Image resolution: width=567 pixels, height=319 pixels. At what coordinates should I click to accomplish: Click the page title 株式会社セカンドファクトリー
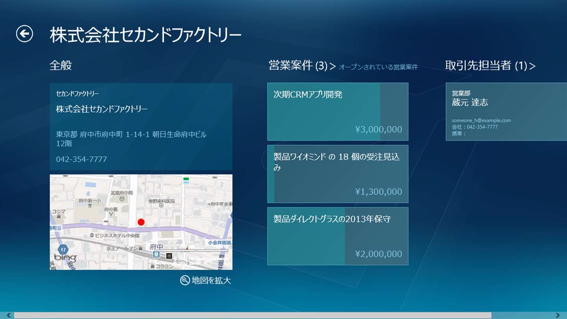pyautogui.click(x=145, y=35)
